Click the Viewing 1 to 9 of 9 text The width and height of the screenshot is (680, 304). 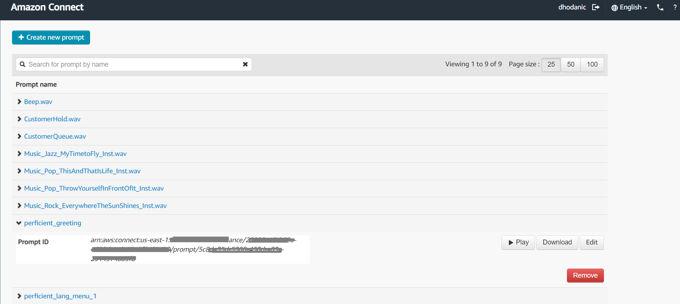474,64
